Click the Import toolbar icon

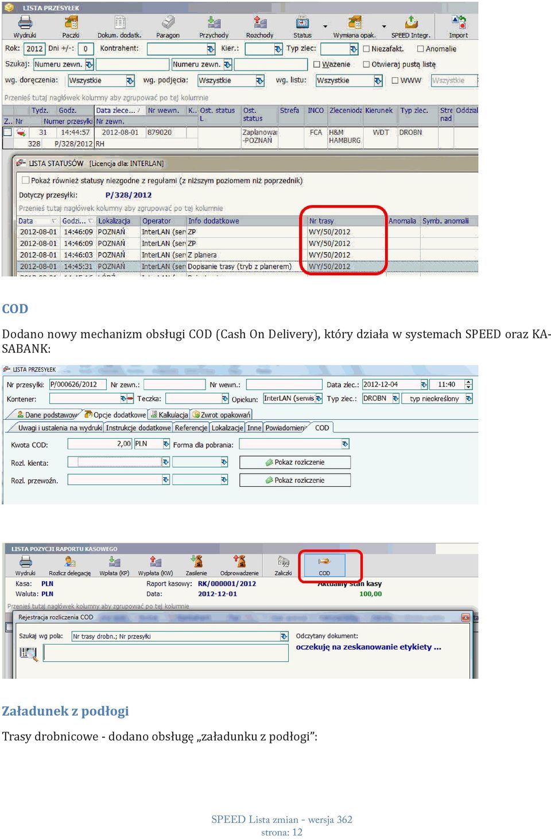click(x=458, y=27)
